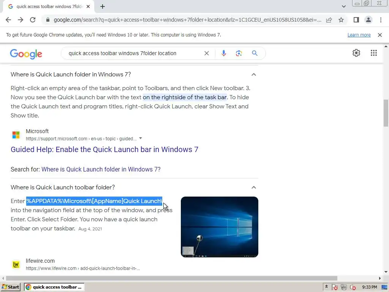Image resolution: width=389 pixels, height=292 pixels.
Task: Dismiss the Chrome update notification bar
Action: [380, 35]
